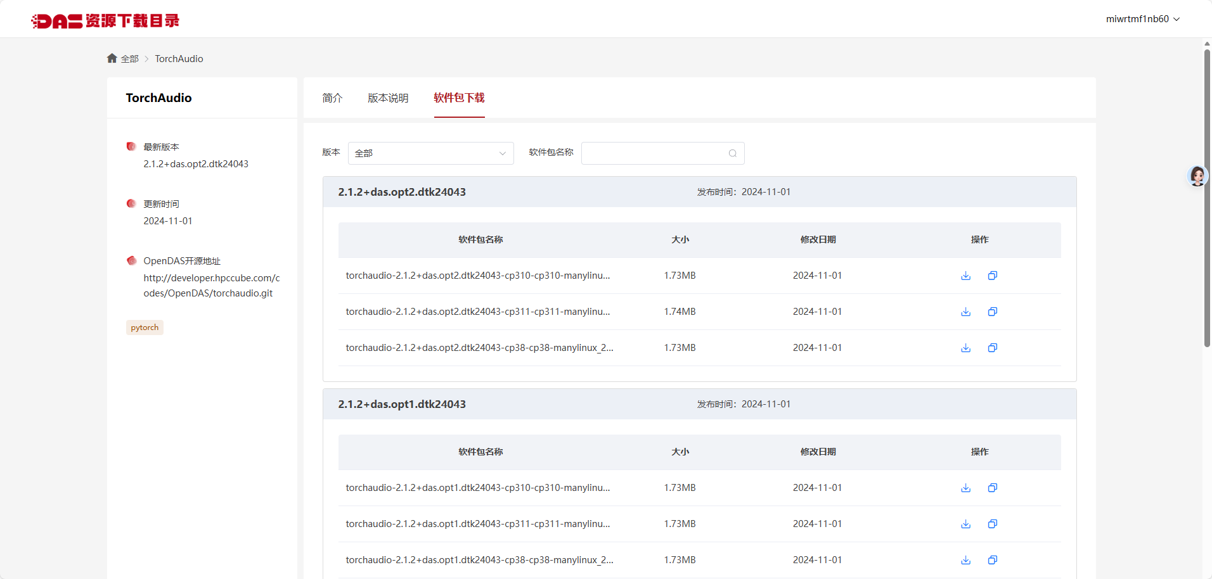Copy link for opt1 cp310 torchaudio package
Screen dimensions: 1212x579
click(993, 488)
